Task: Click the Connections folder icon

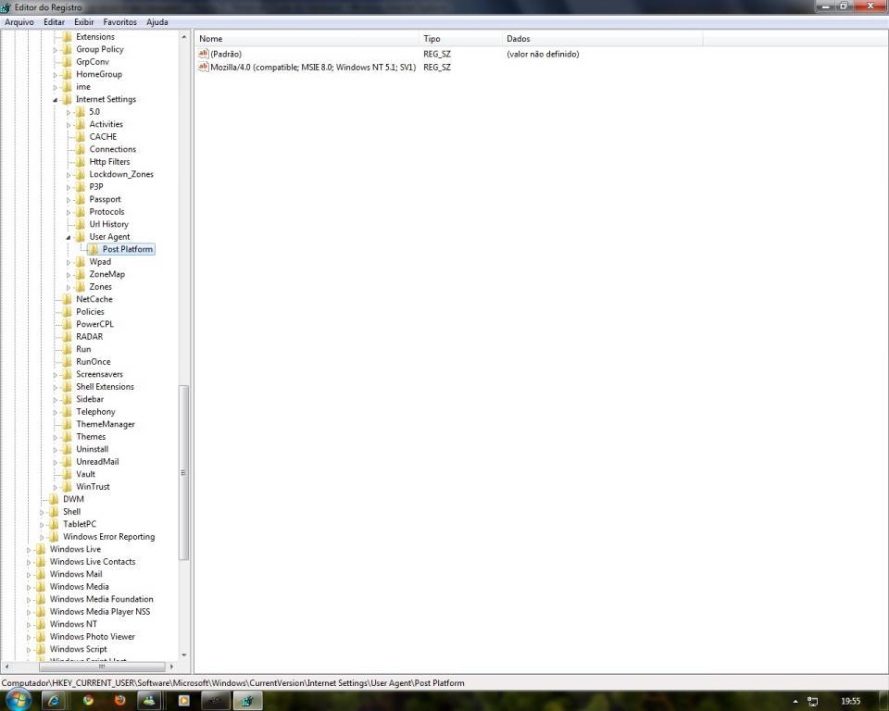Action: 81,149
